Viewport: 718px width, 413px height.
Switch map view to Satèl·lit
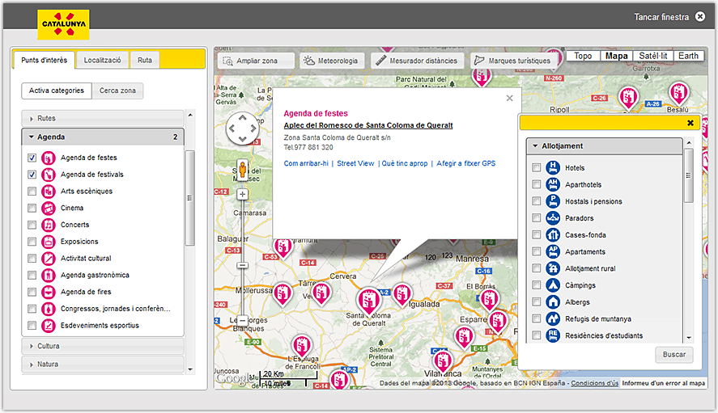652,56
